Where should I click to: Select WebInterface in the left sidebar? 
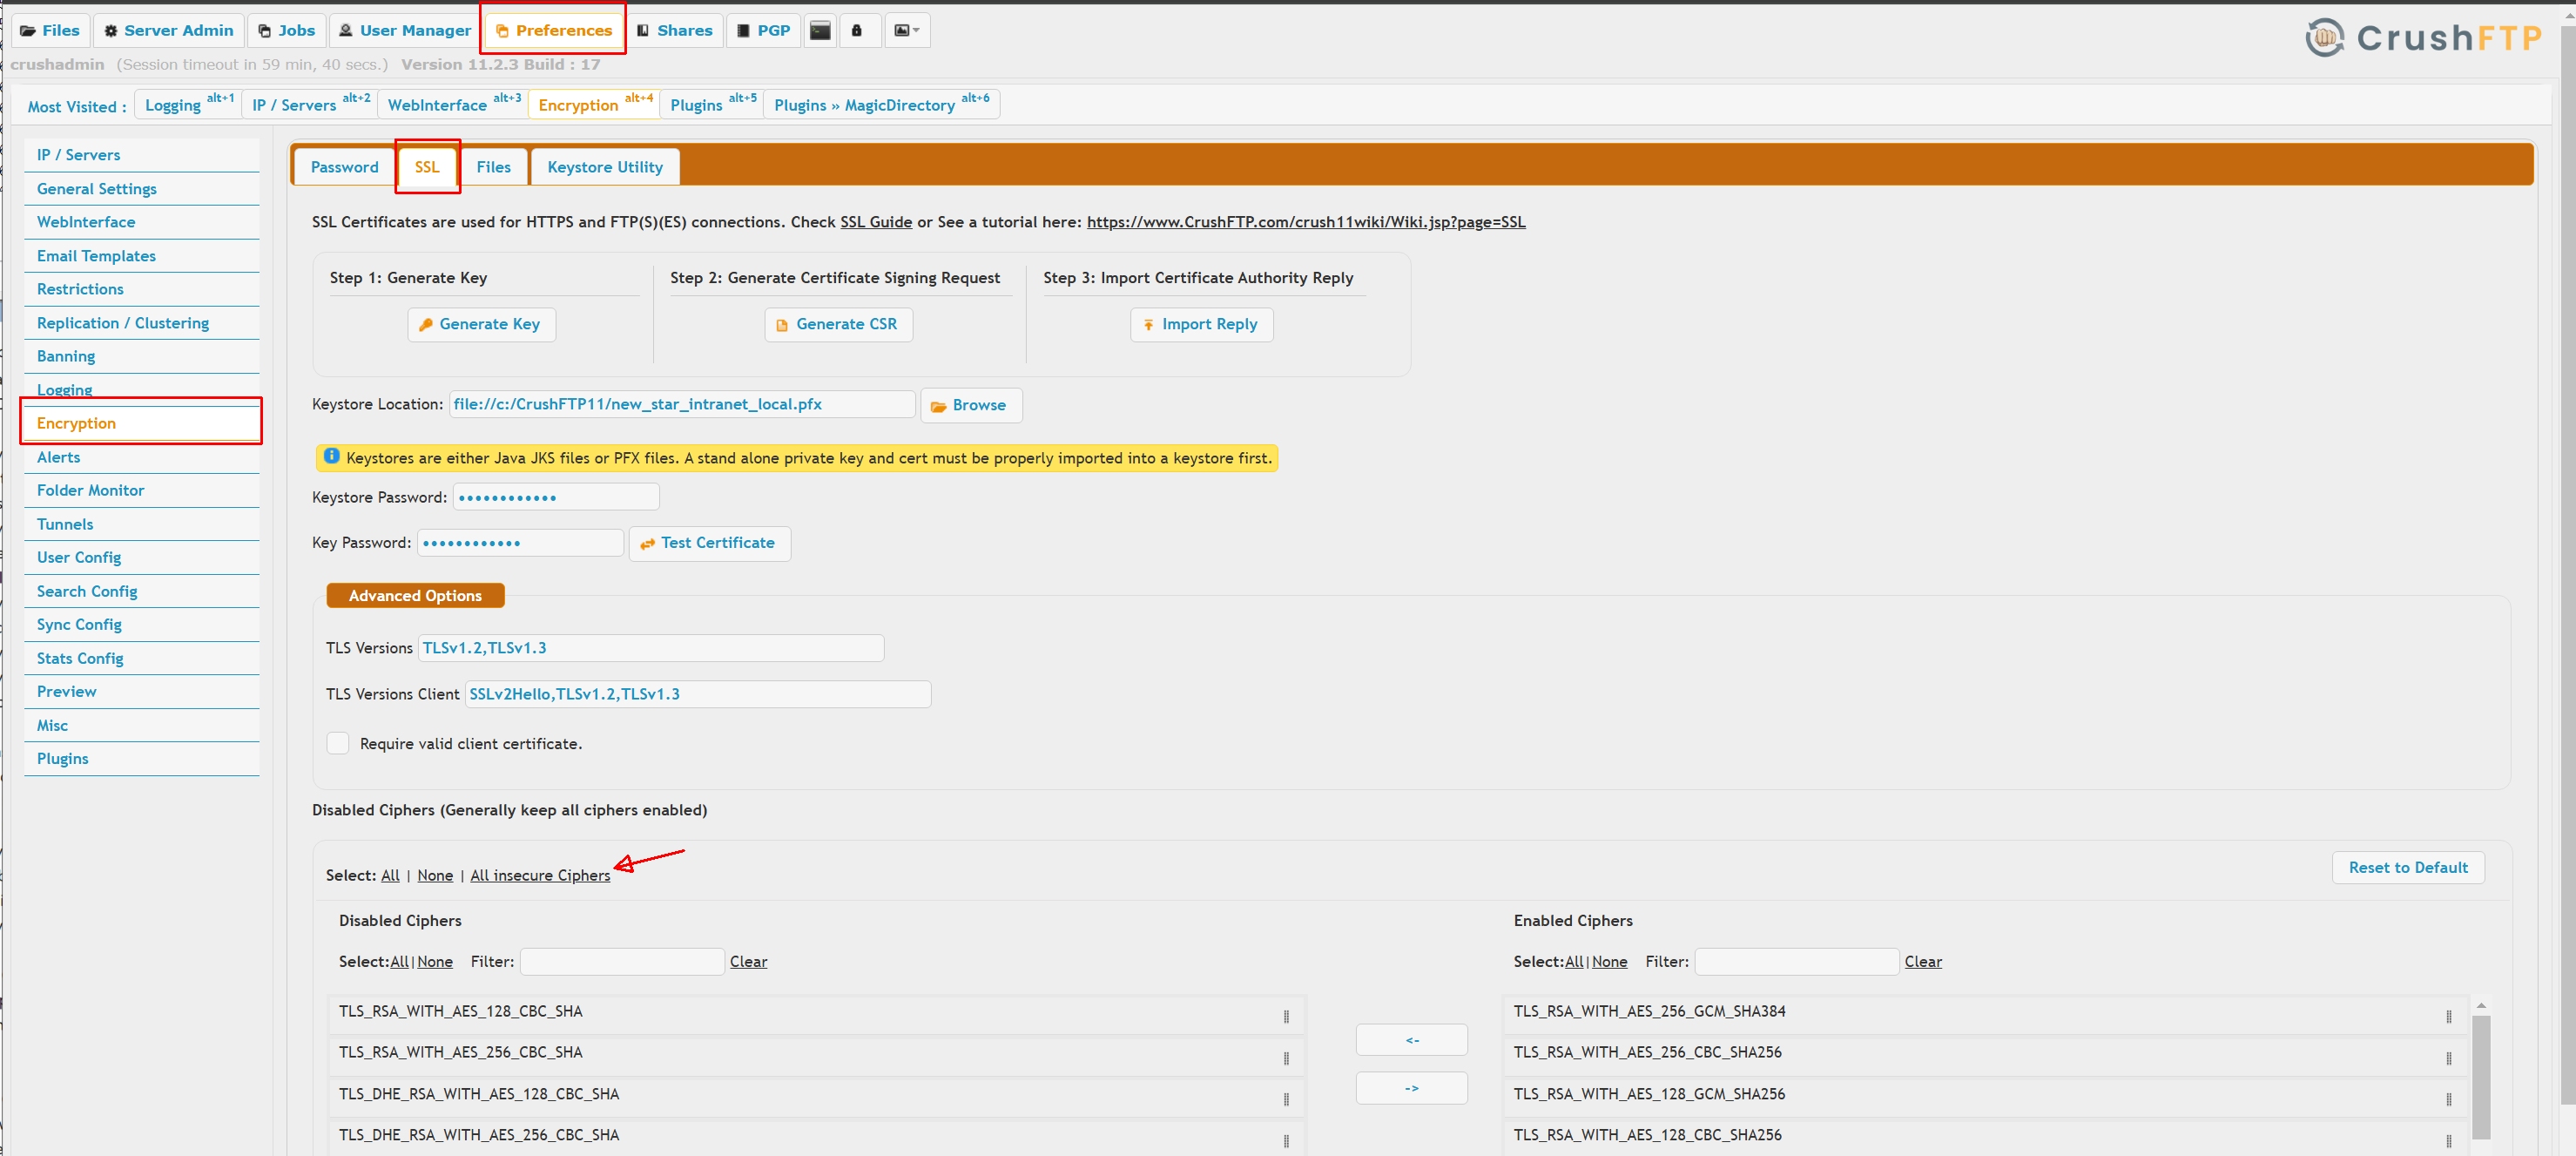click(141, 222)
